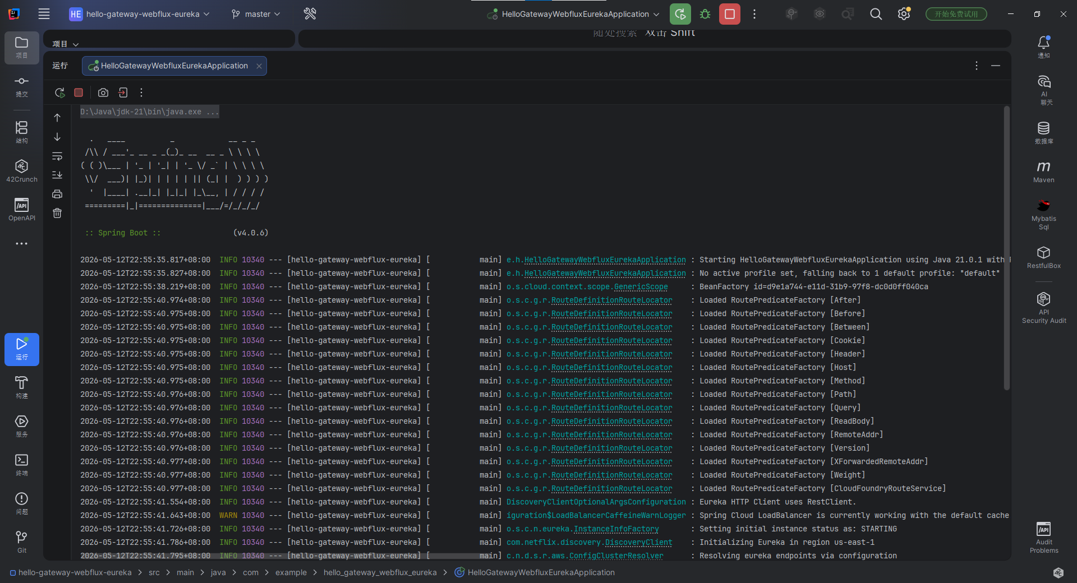Click the exit process icon in Run toolbar
The width and height of the screenshot is (1077, 583).
point(123,92)
